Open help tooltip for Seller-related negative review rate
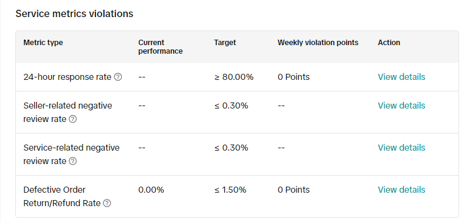467x222 pixels. coord(73,119)
